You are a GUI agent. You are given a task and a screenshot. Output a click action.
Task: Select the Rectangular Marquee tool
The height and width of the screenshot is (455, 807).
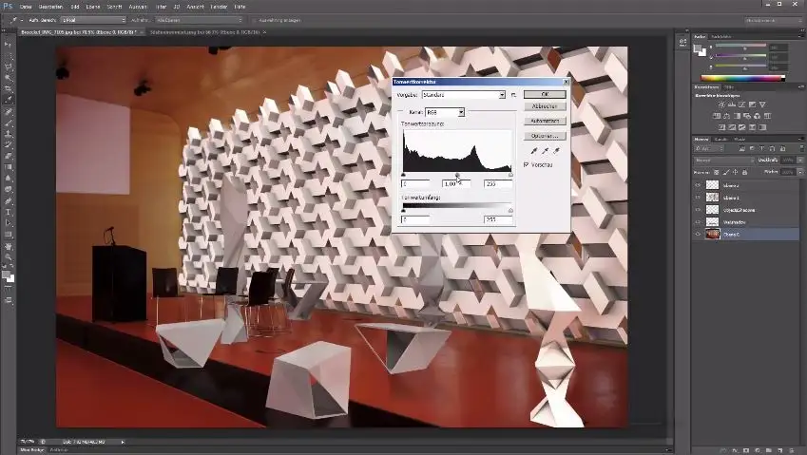pyautogui.click(x=8, y=55)
